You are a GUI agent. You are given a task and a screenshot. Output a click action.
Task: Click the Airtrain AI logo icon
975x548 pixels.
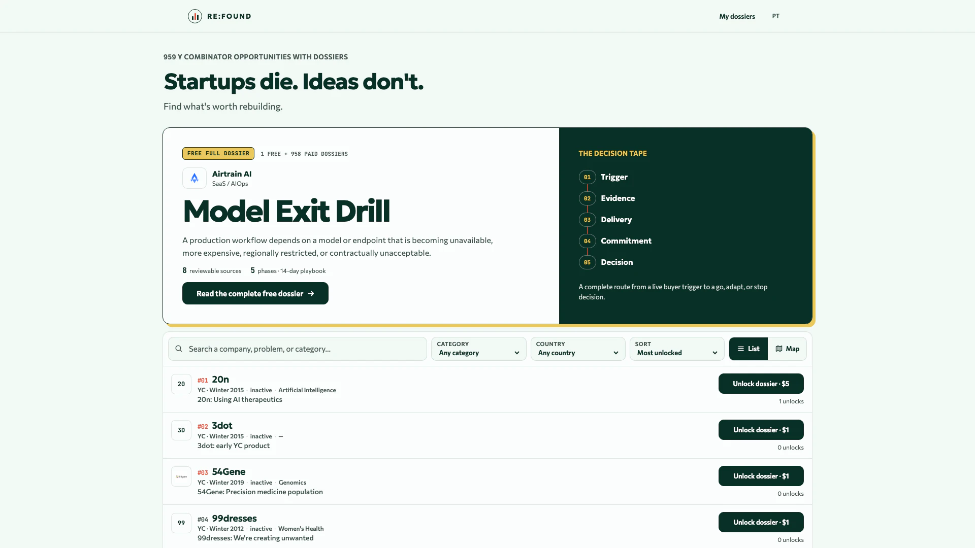coord(194,178)
